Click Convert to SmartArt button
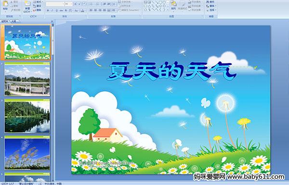289x185 pixels. tap(130, 10)
